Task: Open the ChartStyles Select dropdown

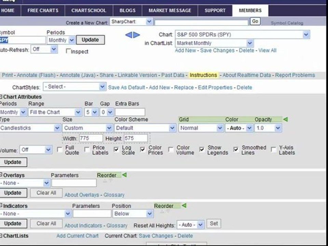Action: pyautogui.click(x=74, y=86)
